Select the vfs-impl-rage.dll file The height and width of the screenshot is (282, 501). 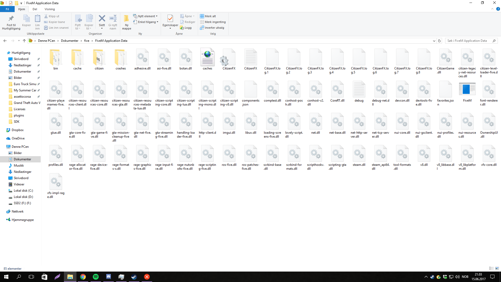[56, 186]
